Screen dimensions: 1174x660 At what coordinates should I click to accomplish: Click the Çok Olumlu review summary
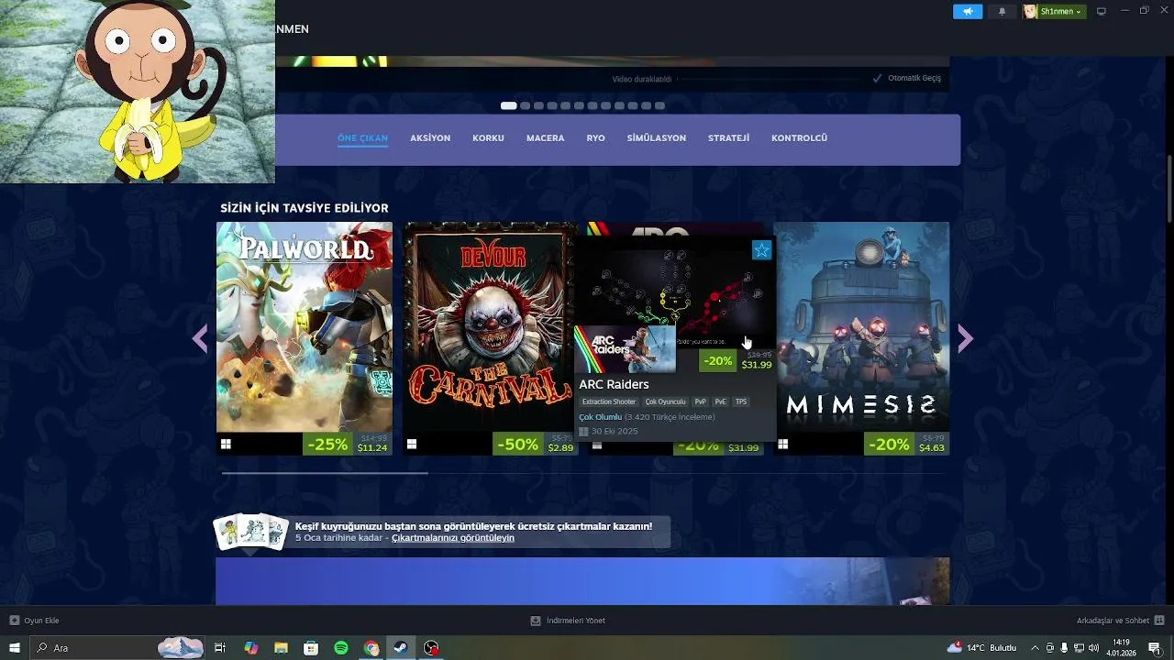[x=600, y=417]
